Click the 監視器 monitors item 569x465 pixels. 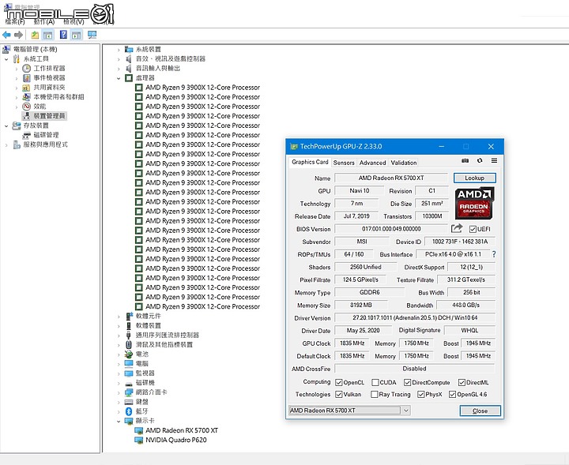coord(145,373)
